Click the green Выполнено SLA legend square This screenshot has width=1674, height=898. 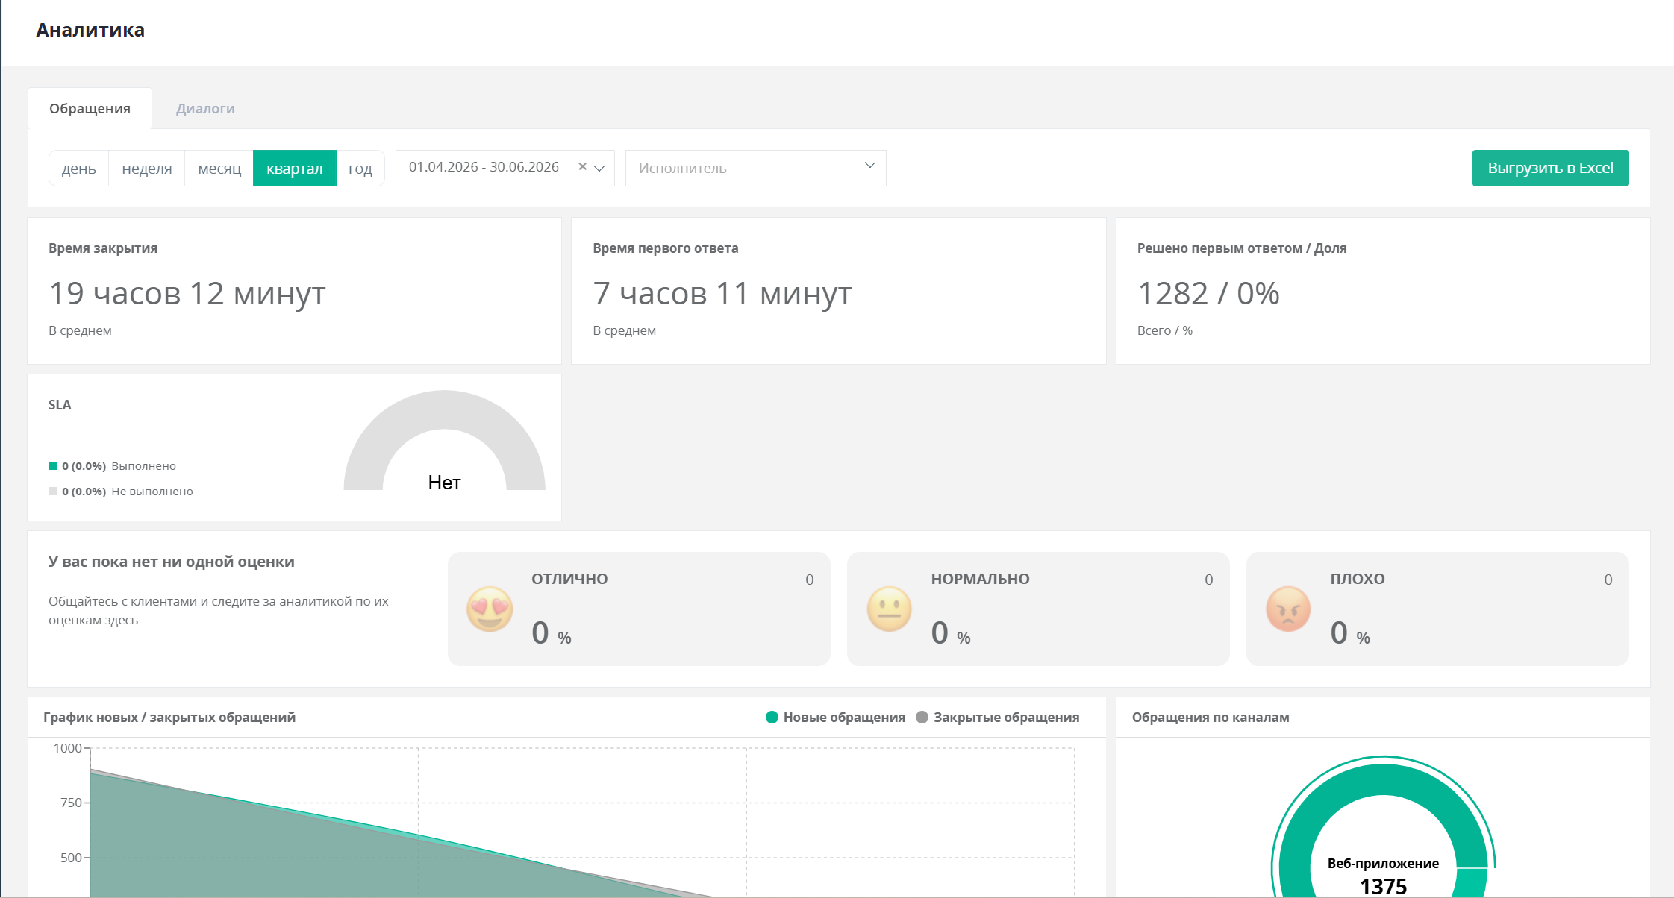tap(53, 466)
